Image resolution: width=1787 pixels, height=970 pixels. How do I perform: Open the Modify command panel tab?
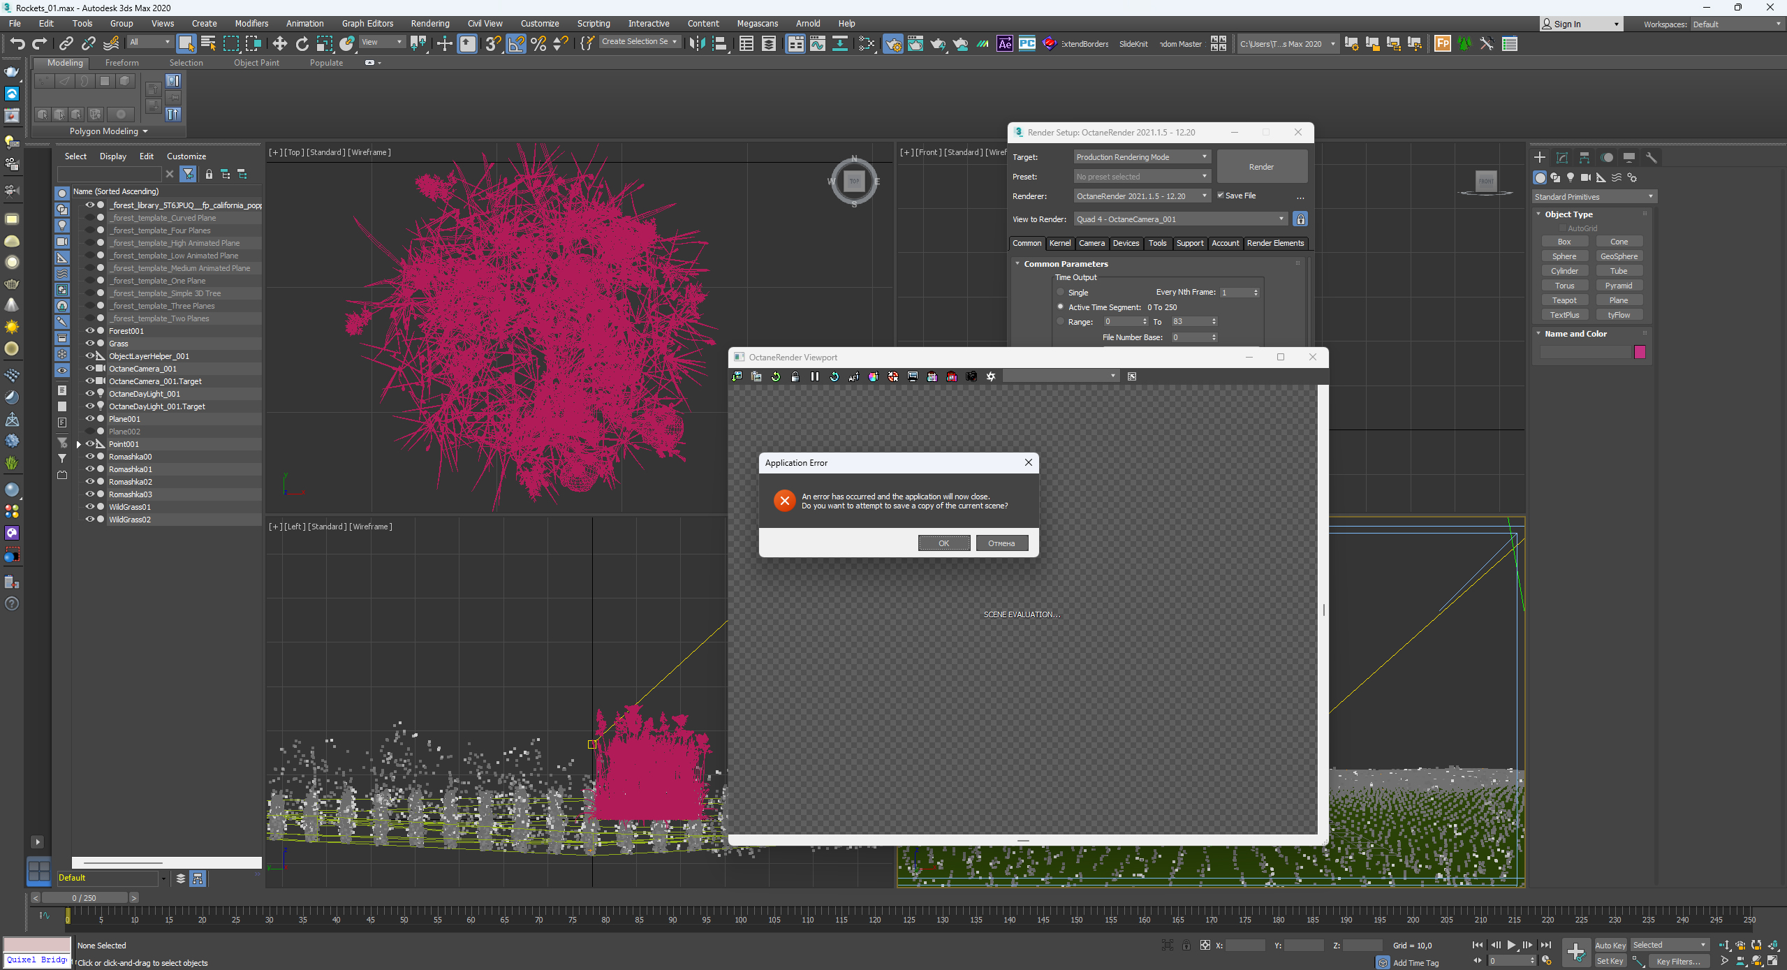(1561, 158)
